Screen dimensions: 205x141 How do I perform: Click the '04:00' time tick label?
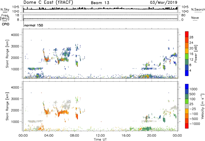49,136
